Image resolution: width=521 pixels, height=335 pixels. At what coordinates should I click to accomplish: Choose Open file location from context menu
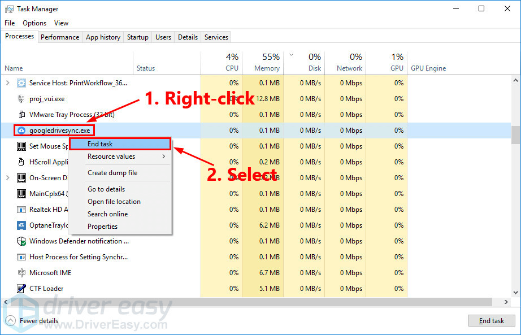click(x=114, y=202)
